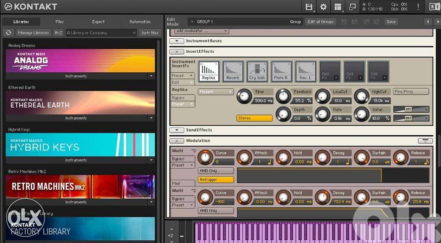
Task: Open the add modulator dropdown
Action: pos(202,31)
